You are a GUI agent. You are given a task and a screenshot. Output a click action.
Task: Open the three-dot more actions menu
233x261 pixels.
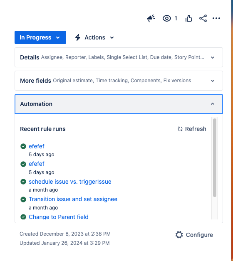pyautogui.click(x=216, y=18)
